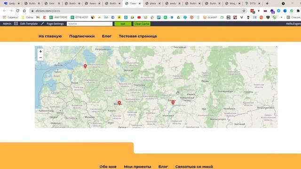Open the browser home page

[x=24, y=11]
